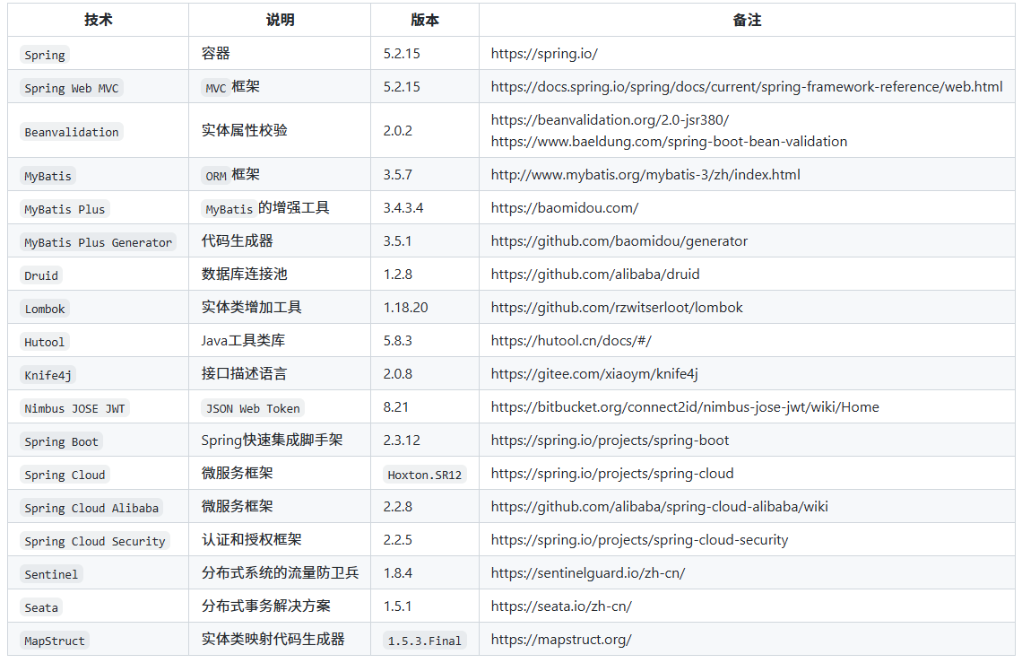Open the spring-cloud-security project link
1022x663 pixels.
639,540
